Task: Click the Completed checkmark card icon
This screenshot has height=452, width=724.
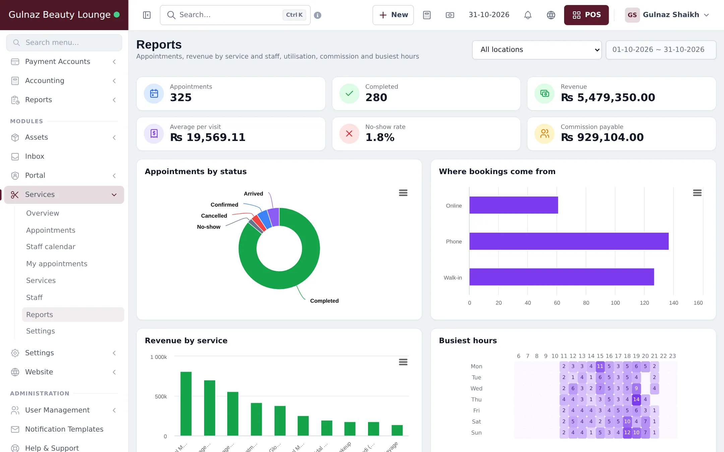Action: [349, 93]
